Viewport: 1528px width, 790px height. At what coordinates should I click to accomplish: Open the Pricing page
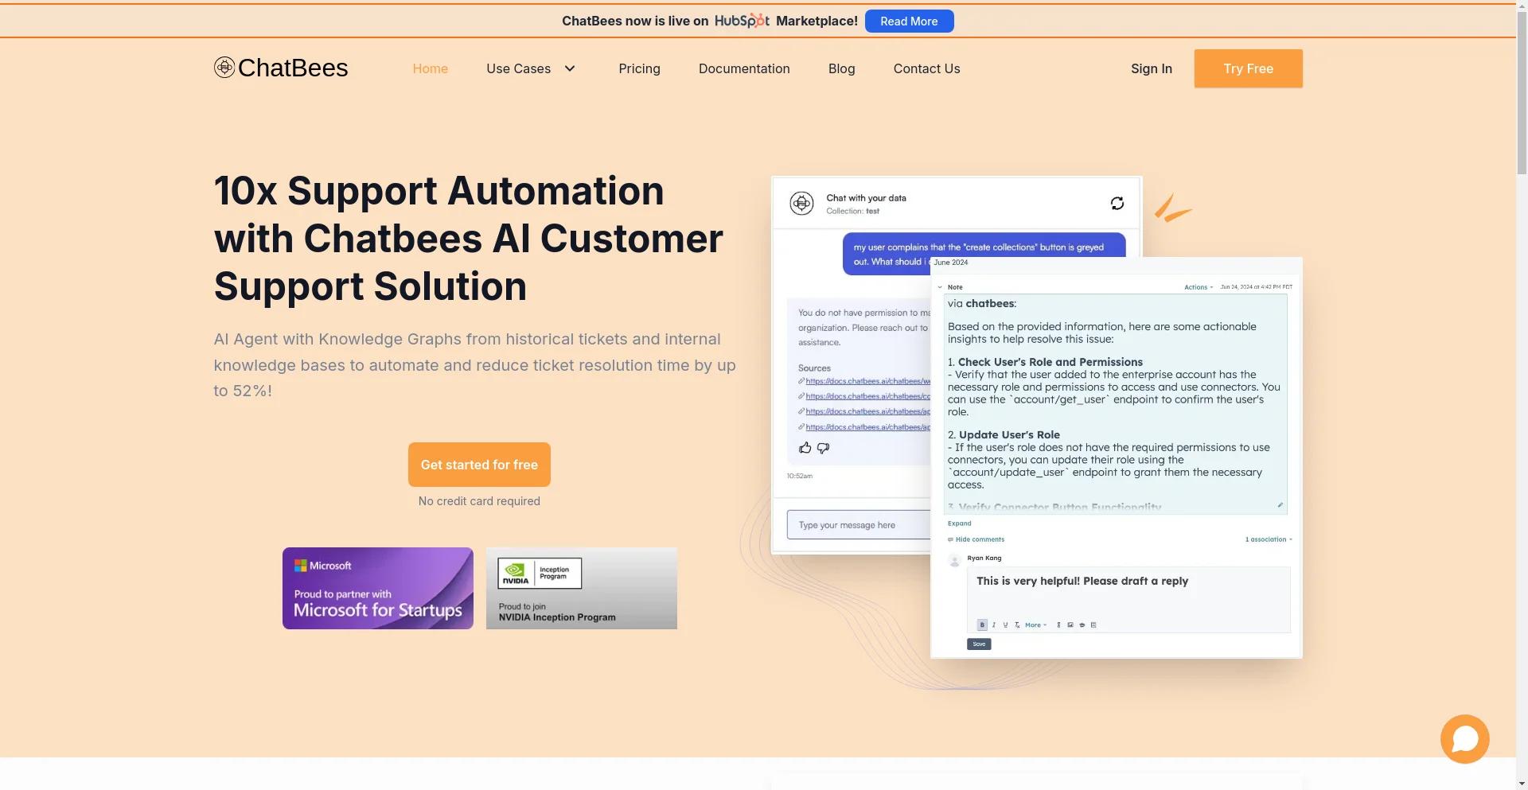click(639, 68)
